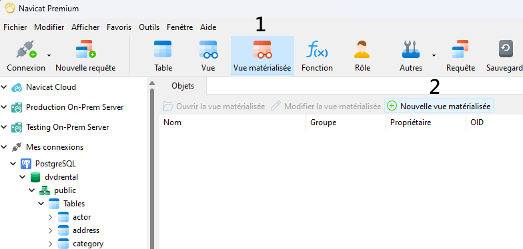Click Nouvelle vue matérialisée button
The image size is (523, 249).
coord(439,107)
